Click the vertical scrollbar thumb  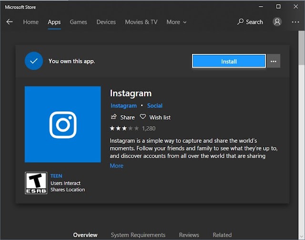tap(302, 48)
